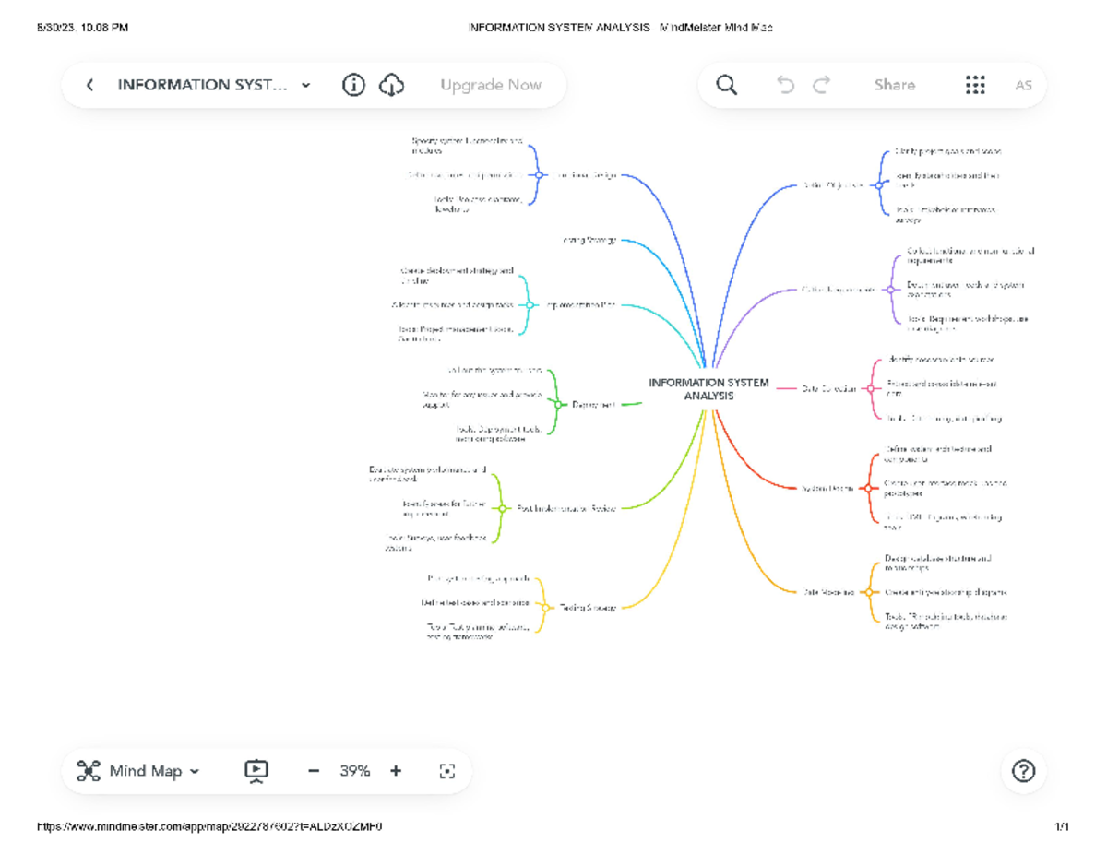This screenshot has width=1107, height=854.
Task: Select 'Define system architecture and components' node
Action: (x=938, y=454)
